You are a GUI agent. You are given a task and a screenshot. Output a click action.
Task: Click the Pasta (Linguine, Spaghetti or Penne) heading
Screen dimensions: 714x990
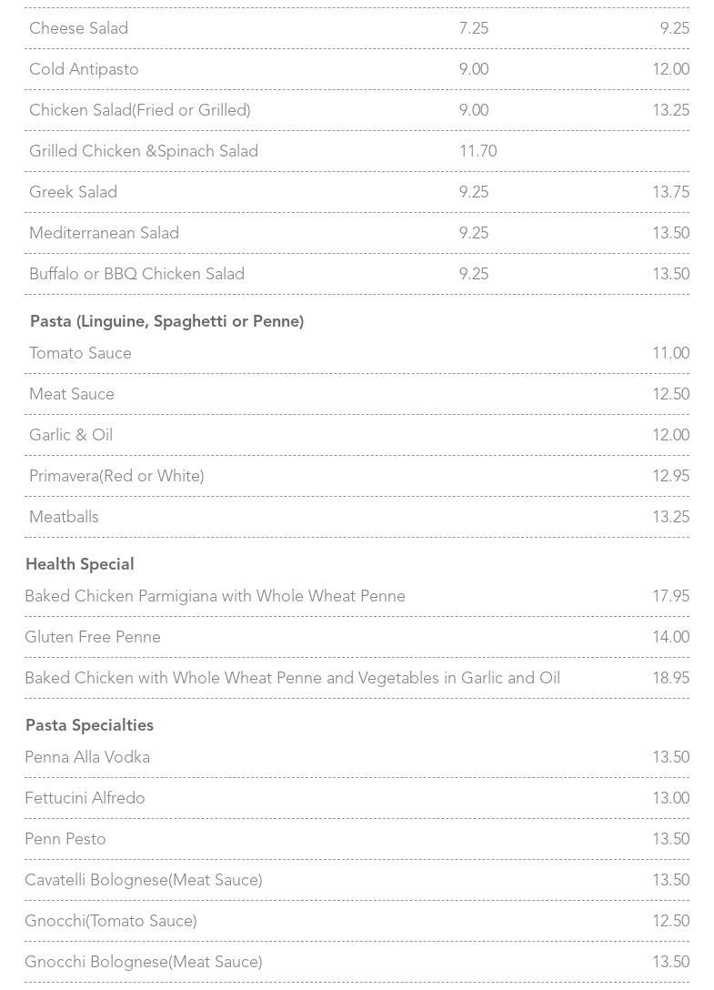pyautogui.click(x=166, y=321)
